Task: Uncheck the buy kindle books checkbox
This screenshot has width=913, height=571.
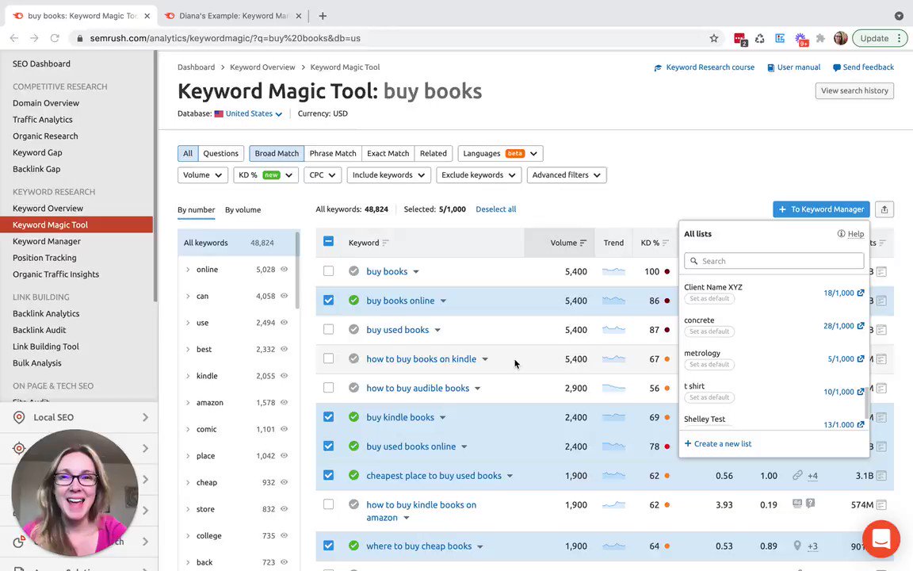Action: pos(328,416)
